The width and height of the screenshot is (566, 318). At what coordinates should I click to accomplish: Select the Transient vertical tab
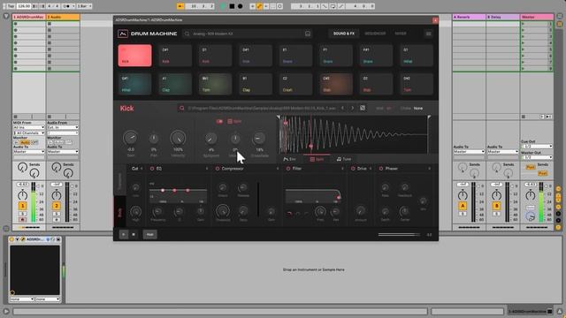pos(120,180)
